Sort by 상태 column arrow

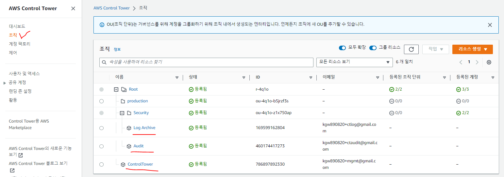(244, 78)
